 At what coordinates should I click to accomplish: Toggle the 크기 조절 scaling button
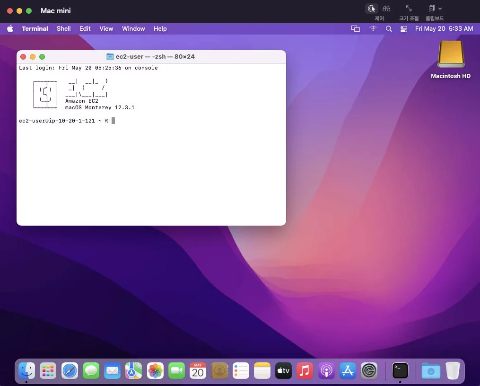click(x=409, y=9)
